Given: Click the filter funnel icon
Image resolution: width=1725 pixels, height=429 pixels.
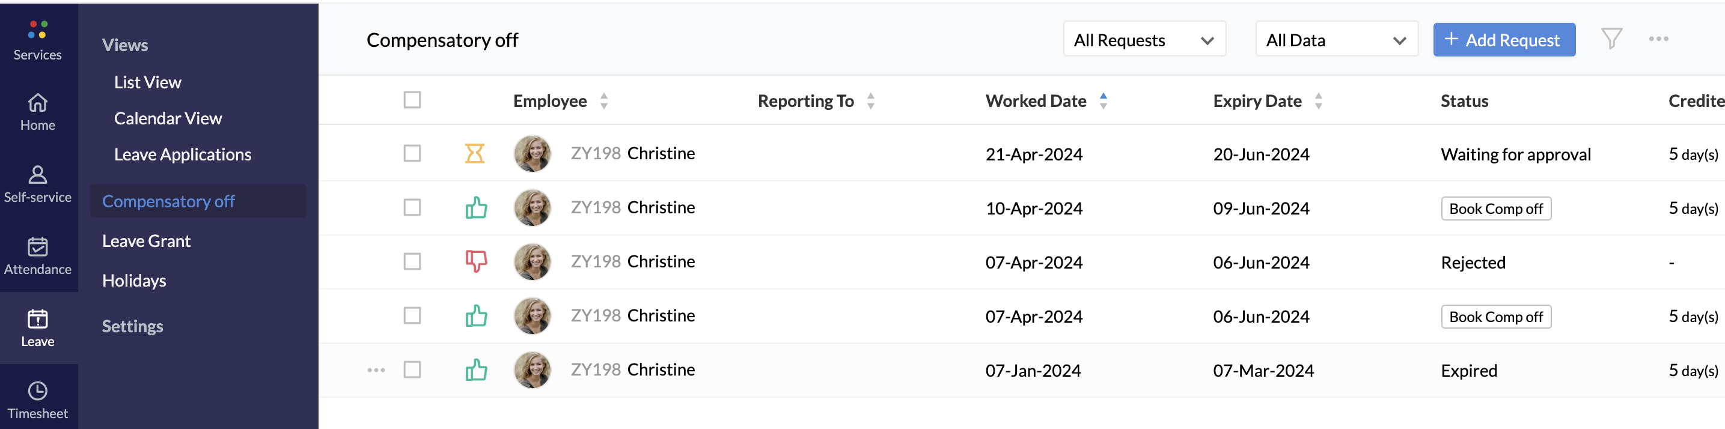Looking at the screenshot, I should [1611, 39].
